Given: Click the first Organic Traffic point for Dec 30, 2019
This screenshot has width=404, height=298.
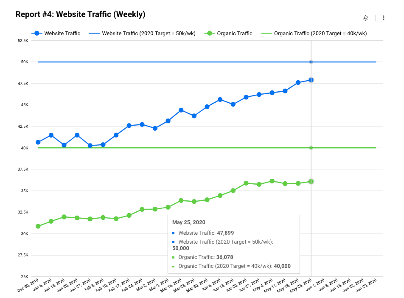Looking at the screenshot, I should pyautogui.click(x=38, y=226).
